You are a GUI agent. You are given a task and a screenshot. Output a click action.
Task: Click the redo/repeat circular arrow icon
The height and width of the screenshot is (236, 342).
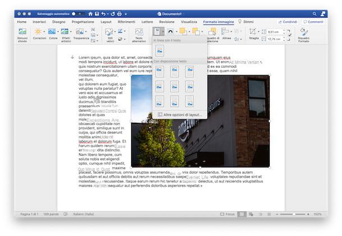click(x=113, y=14)
